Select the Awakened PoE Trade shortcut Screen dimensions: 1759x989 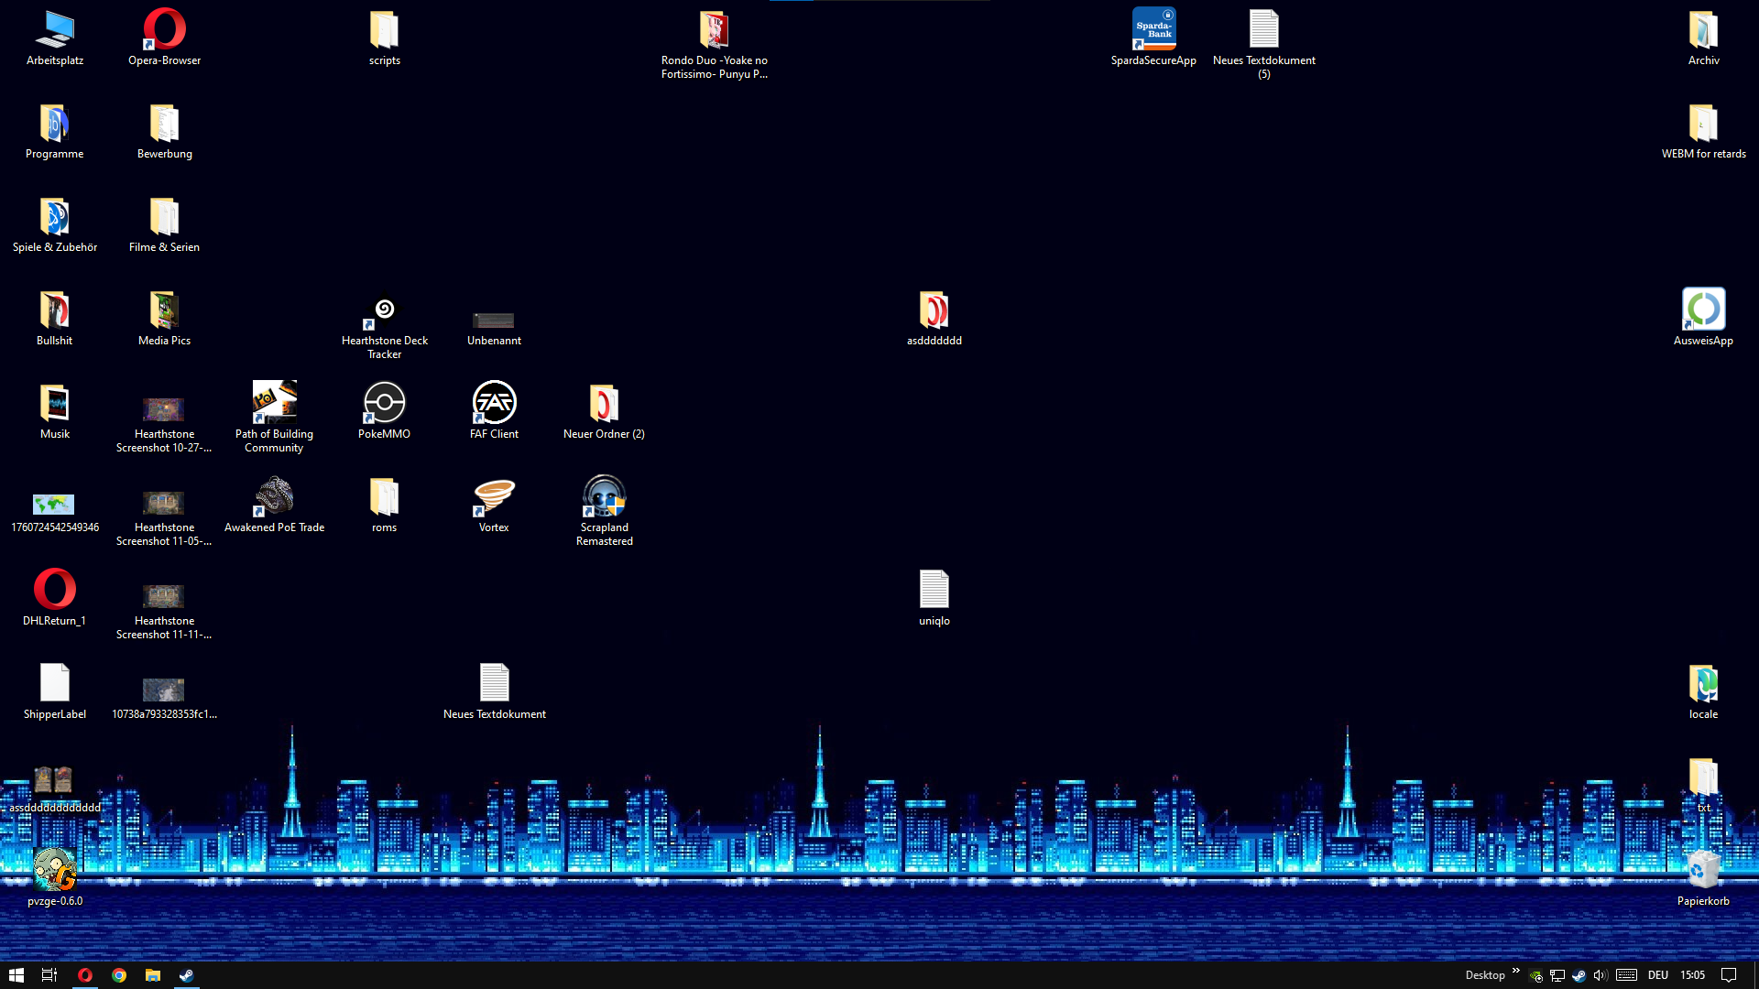click(274, 497)
